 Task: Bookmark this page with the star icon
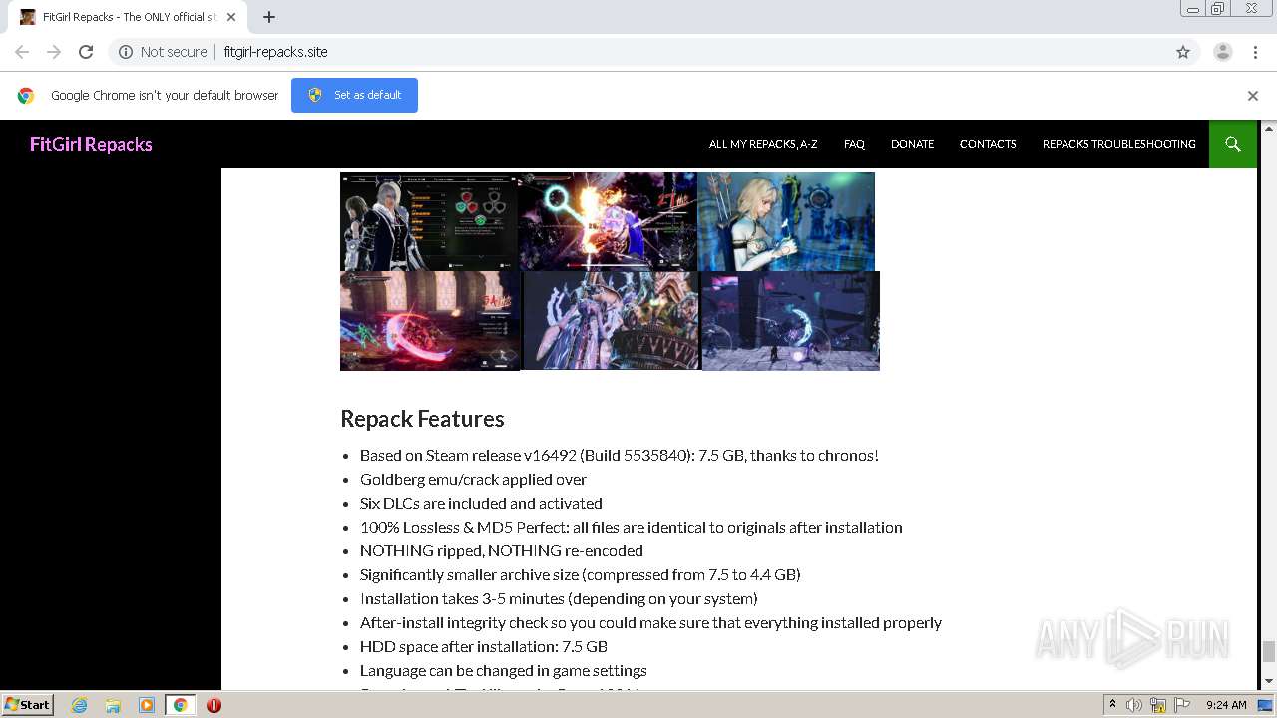[1183, 52]
